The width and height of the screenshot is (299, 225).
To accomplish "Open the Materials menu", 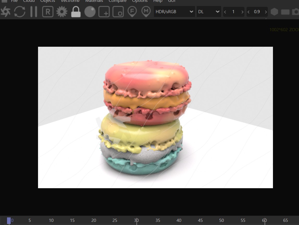I will tap(94, 1).
